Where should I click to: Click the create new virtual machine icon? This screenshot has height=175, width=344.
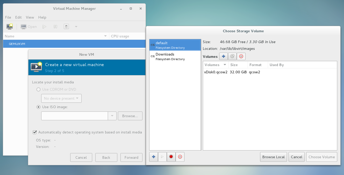pyautogui.click(x=10, y=27)
